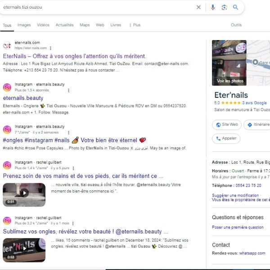Clear the search box with X icon

[x=199, y=7]
